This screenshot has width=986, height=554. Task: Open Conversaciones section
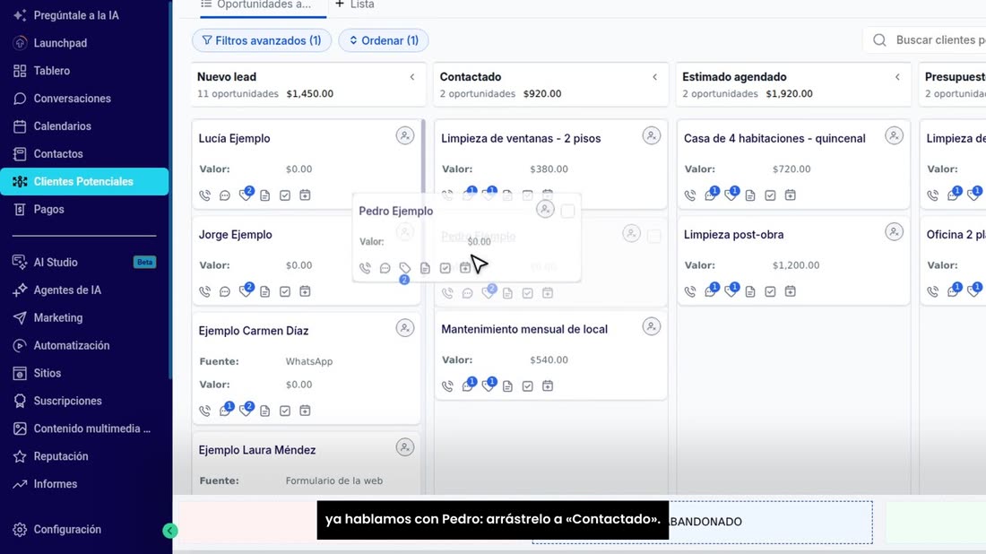tap(72, 98)
